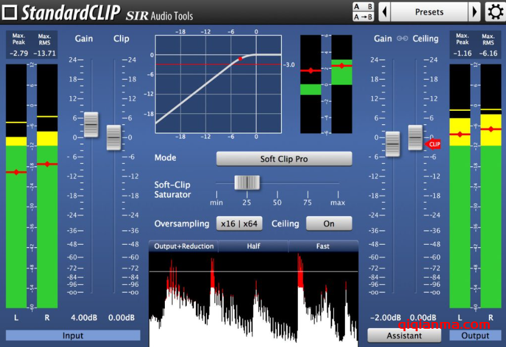506x347 pixels.
Task: Click the Soft-Clip Saturator slider handle
Action: click(247, 183)
